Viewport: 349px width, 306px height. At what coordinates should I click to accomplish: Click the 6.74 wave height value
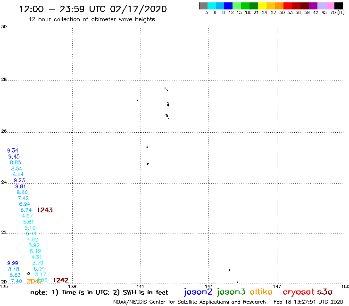tap(26, 210)
